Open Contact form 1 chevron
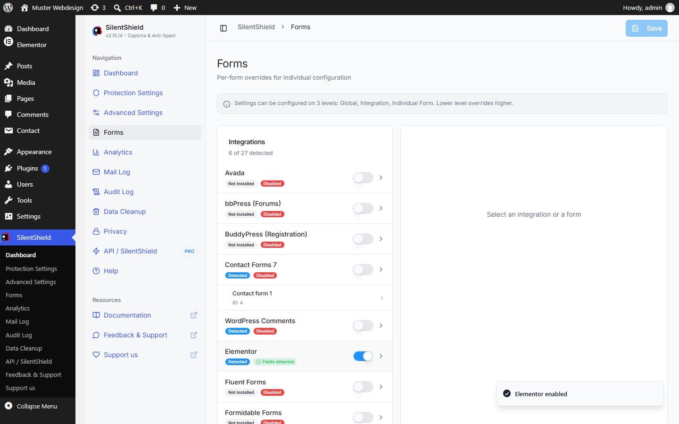Screen dimensions: 679x424 pyautogui.click(x=381, y=298)
